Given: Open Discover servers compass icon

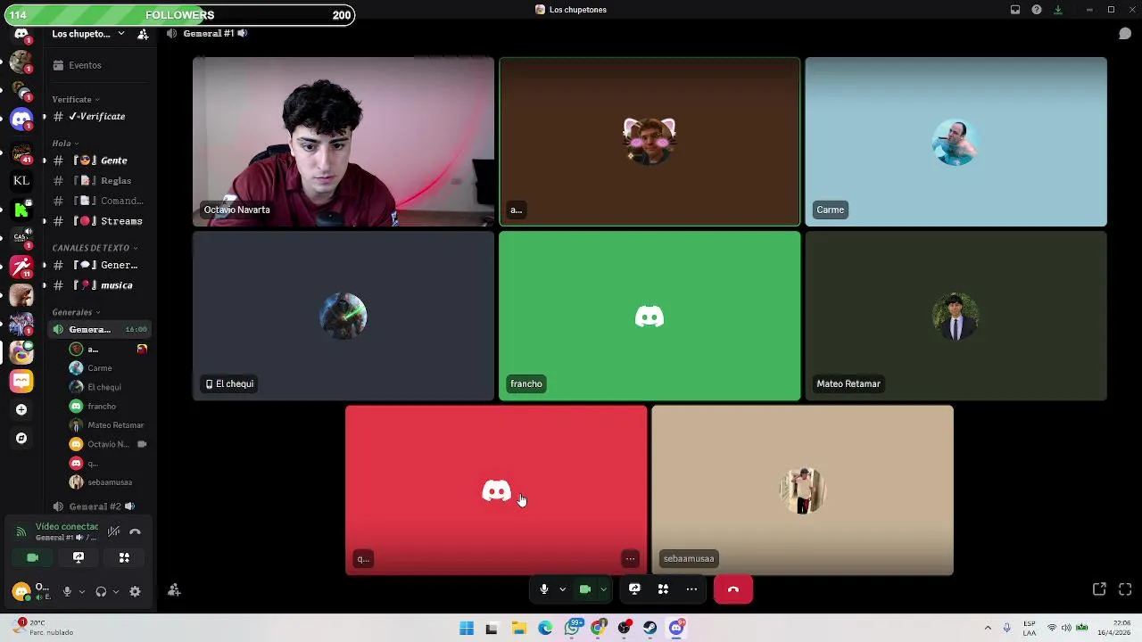Looking at the screenshot, I should click(x=21, y=438).
